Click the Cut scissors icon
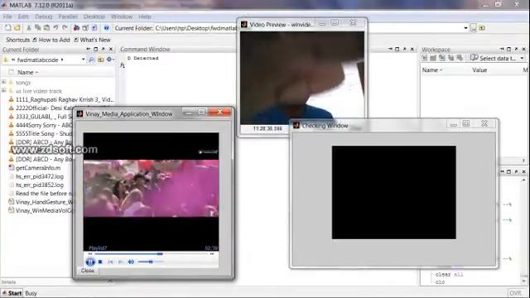 29,27
